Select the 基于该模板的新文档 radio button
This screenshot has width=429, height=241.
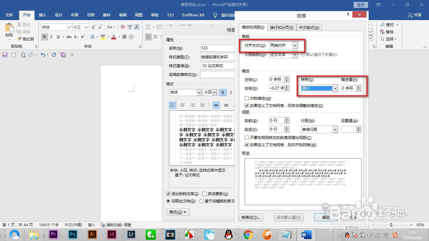tap(201, 201)
